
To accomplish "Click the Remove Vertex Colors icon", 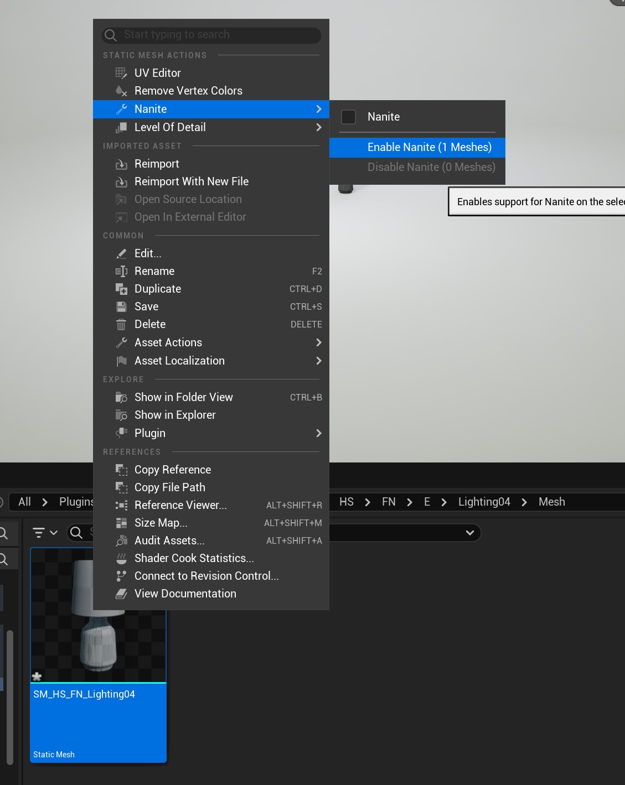I will [x=121, y=91].
